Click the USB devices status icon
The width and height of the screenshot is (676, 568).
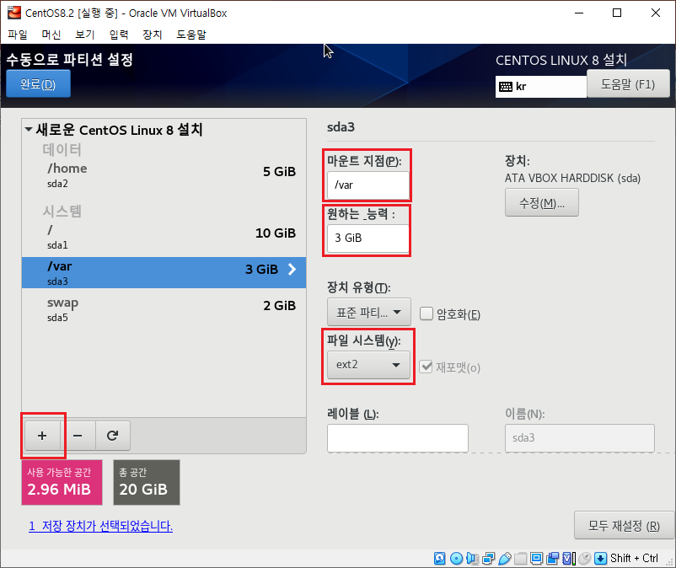tap(504, 559)
